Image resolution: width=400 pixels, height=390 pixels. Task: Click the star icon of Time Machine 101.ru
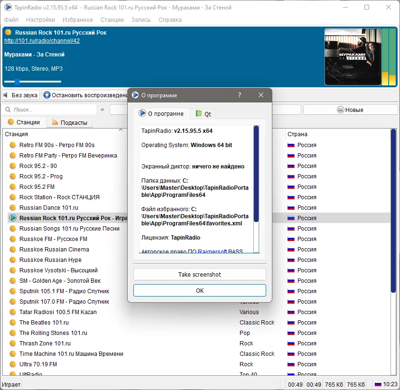tap(12, 354)
